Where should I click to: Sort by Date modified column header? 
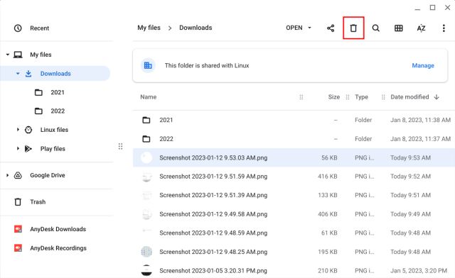[409, 97]
